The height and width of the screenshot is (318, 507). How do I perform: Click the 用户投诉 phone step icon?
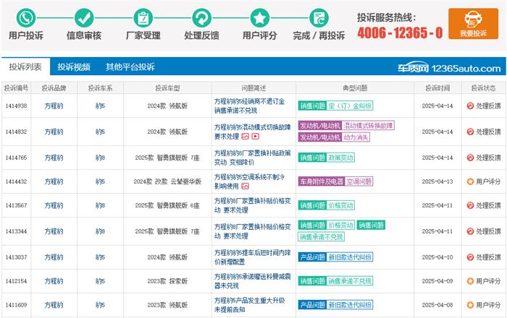click(26, 18)
